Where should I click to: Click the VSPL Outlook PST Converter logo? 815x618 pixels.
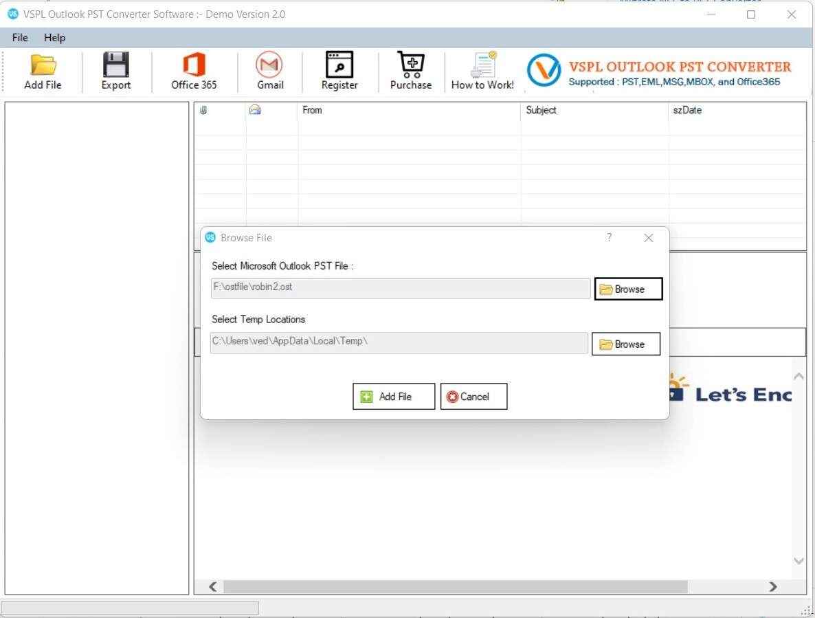(x=544, y=70)
